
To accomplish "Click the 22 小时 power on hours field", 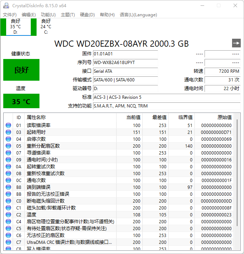I will 222,88.
